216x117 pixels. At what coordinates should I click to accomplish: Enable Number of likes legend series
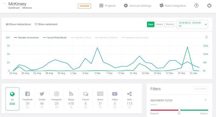(x=81, y=38)
